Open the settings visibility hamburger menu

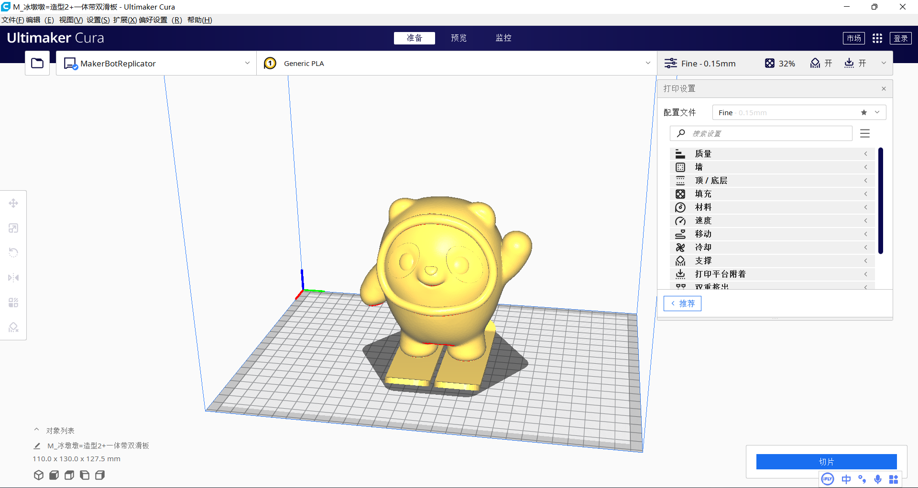click(x=865, y=133)
